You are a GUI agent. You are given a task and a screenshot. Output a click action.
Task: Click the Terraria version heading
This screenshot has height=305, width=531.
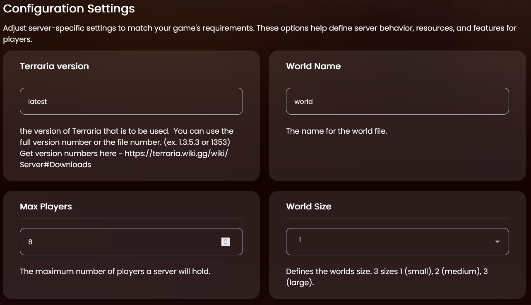pos(54,66)
